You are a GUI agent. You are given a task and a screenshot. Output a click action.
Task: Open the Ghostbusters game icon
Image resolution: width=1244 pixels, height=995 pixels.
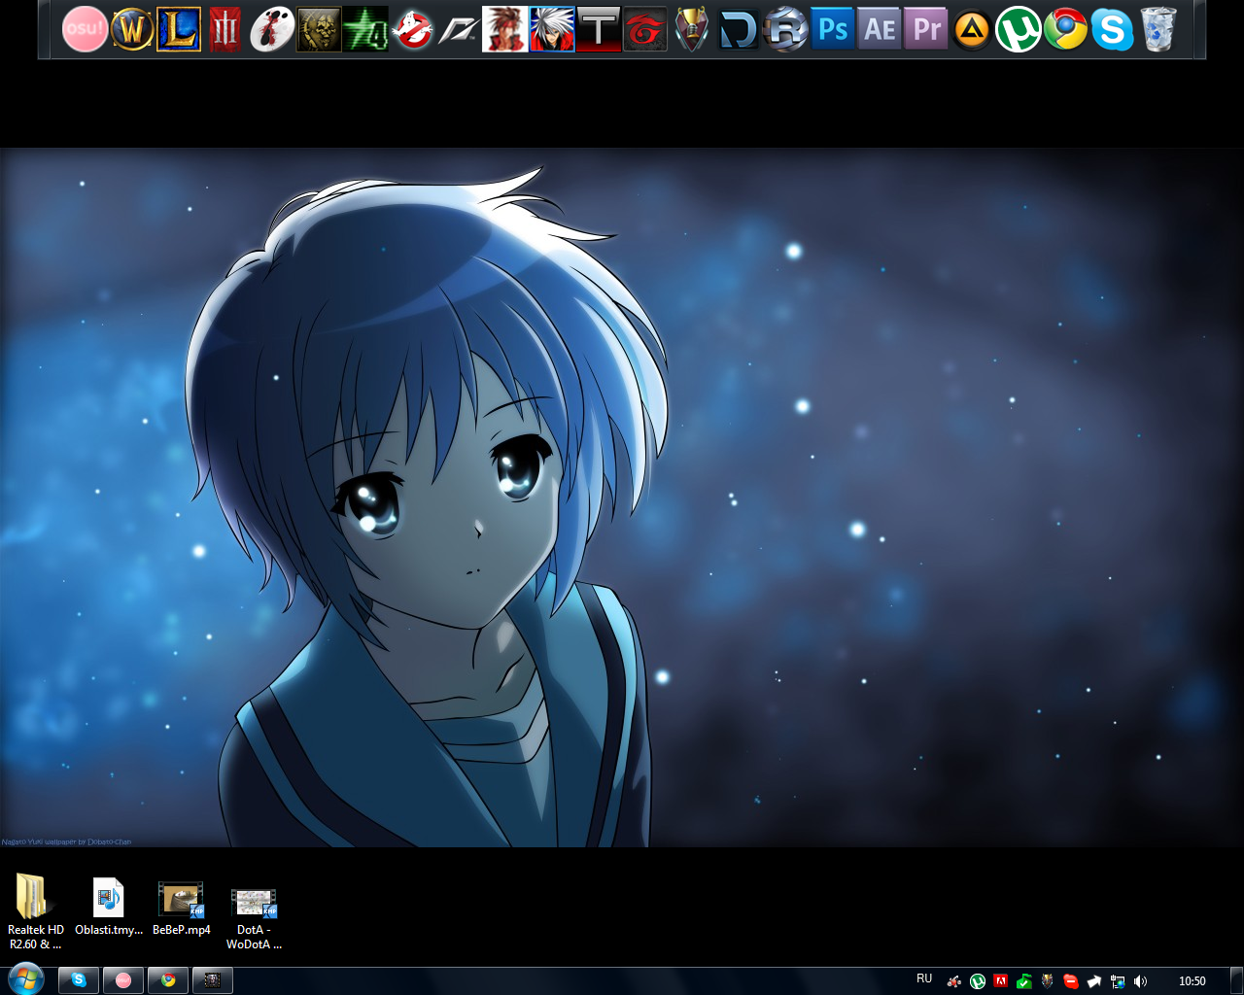click(x=410, y=29)
